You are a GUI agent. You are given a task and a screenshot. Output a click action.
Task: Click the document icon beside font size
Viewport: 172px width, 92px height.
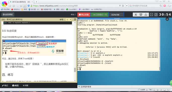coord(75,19)
